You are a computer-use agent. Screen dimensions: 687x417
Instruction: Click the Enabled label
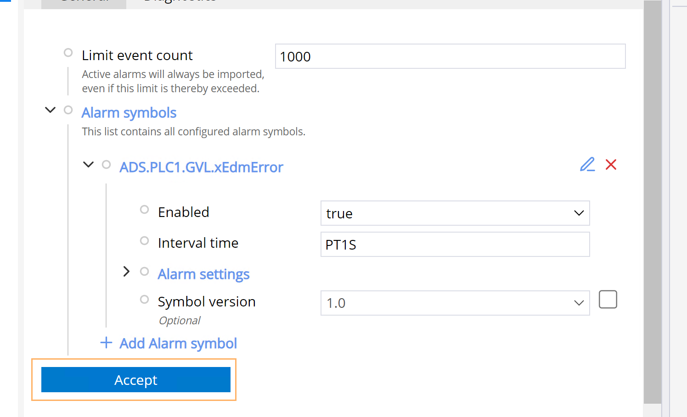click(x=183, y=212)
